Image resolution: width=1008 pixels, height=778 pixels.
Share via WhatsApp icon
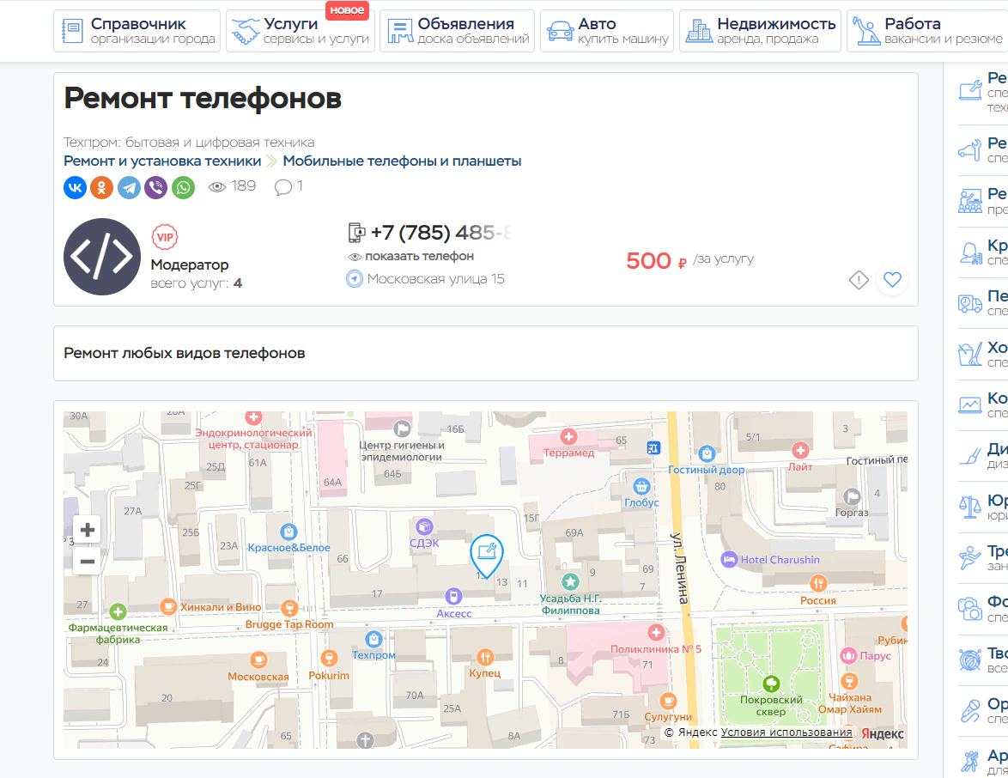pyautogui.click(x=183, y=188)
